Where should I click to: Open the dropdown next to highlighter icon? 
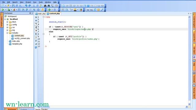[x=78, y=10]
